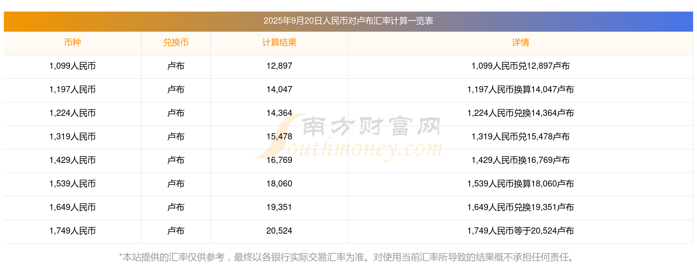Click the detail '1,099人民币兑12,897卢布'
Viewport: 697px width, 278px height.
(x=520, y=66)
